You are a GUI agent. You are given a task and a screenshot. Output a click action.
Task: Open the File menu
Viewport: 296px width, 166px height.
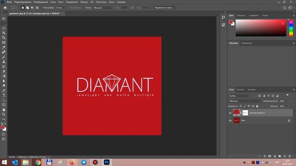[x=9, y=2]
